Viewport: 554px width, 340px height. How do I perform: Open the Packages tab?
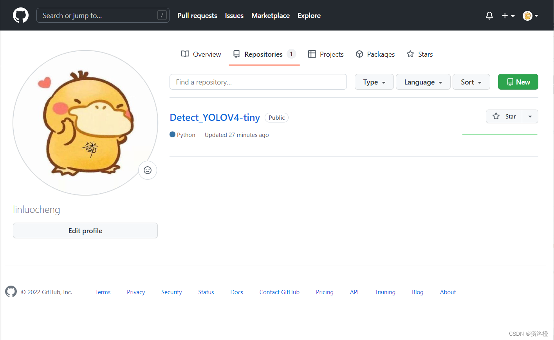[375, 54]
